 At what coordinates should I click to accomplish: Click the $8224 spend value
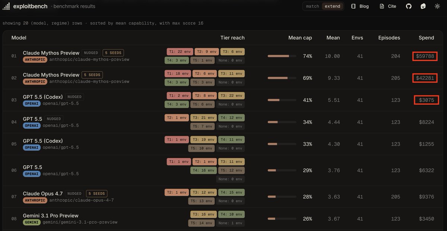[427, 122]
